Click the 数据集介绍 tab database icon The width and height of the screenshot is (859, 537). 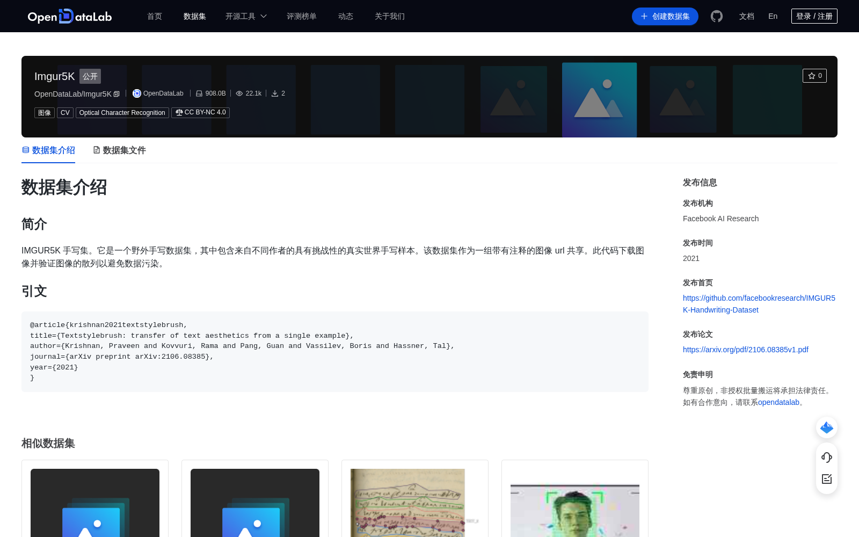[26, 150]
